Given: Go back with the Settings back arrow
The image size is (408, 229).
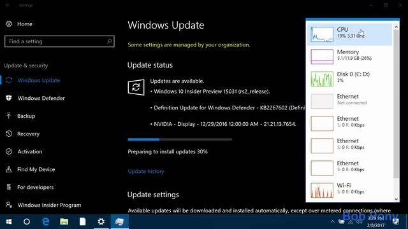Looking at the screenshot, I should coord(7,5).
